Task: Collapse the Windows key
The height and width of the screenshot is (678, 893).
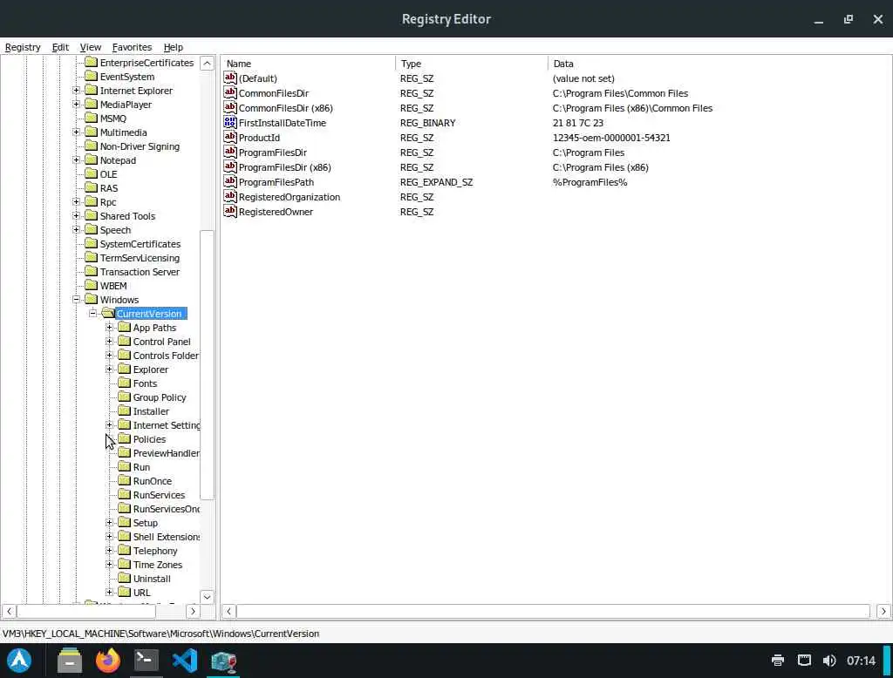Action: 77,300
